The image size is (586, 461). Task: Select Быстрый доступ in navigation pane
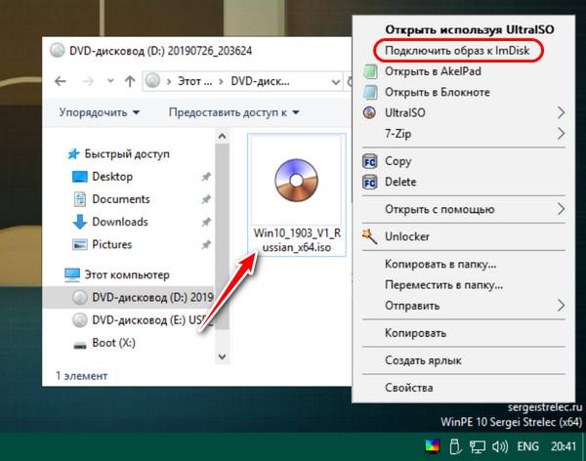tap(127, 153)
